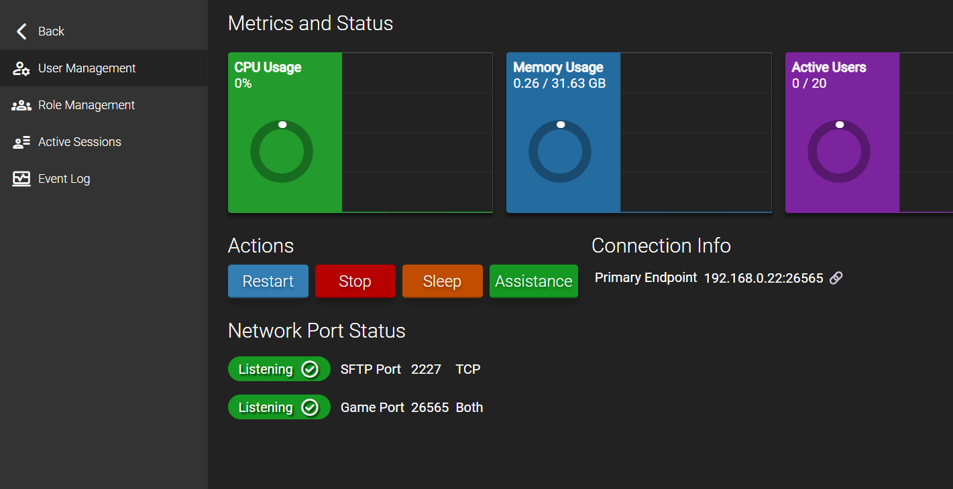Click the Game Port listening checkmark icon

tap(310, 407)
